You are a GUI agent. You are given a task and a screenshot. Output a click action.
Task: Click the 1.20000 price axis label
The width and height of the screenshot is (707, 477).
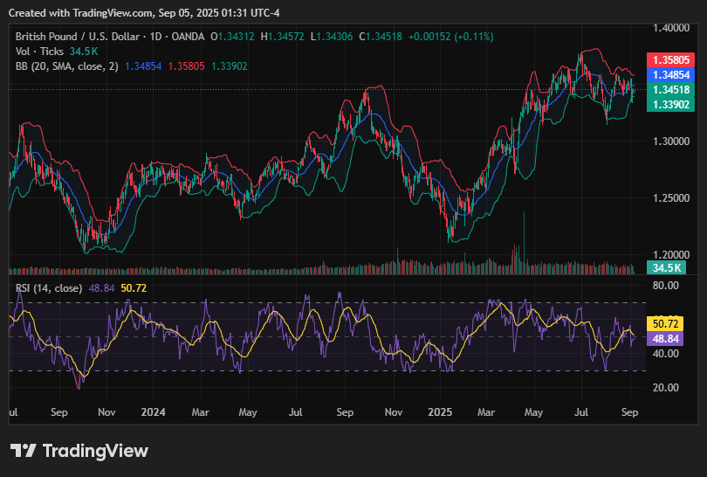point(671,255)
